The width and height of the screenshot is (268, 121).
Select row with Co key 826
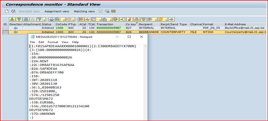[x=5, y=32]
